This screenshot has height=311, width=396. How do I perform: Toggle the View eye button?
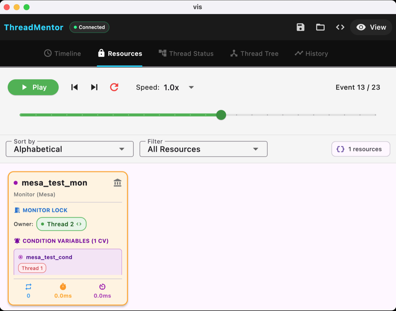pos(371,27)
